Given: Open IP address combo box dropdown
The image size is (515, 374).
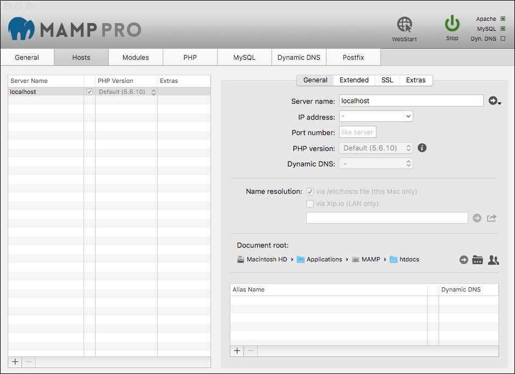Looking at the screenshot, I should 408,116.
